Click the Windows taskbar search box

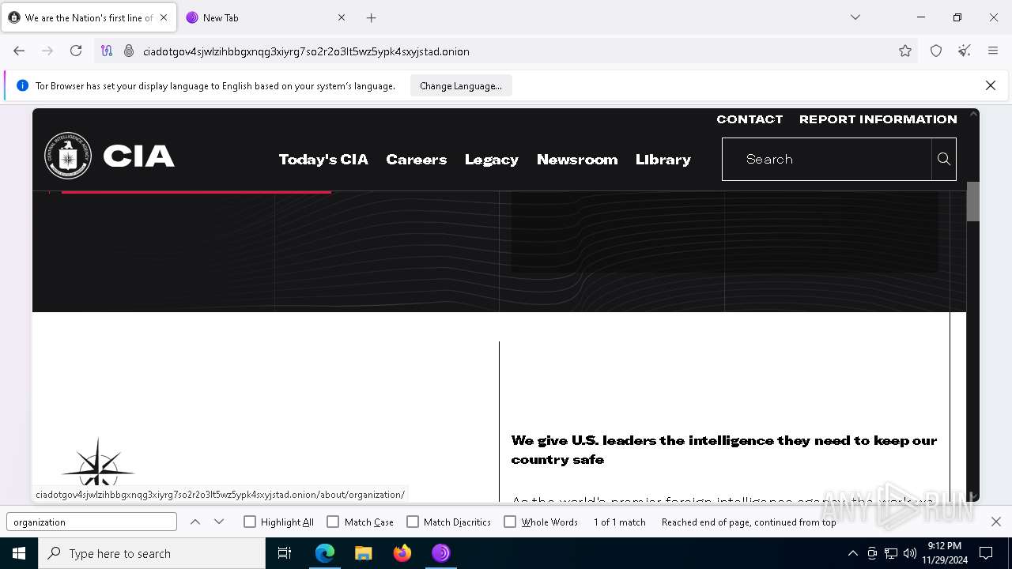[x=152, y=553]
